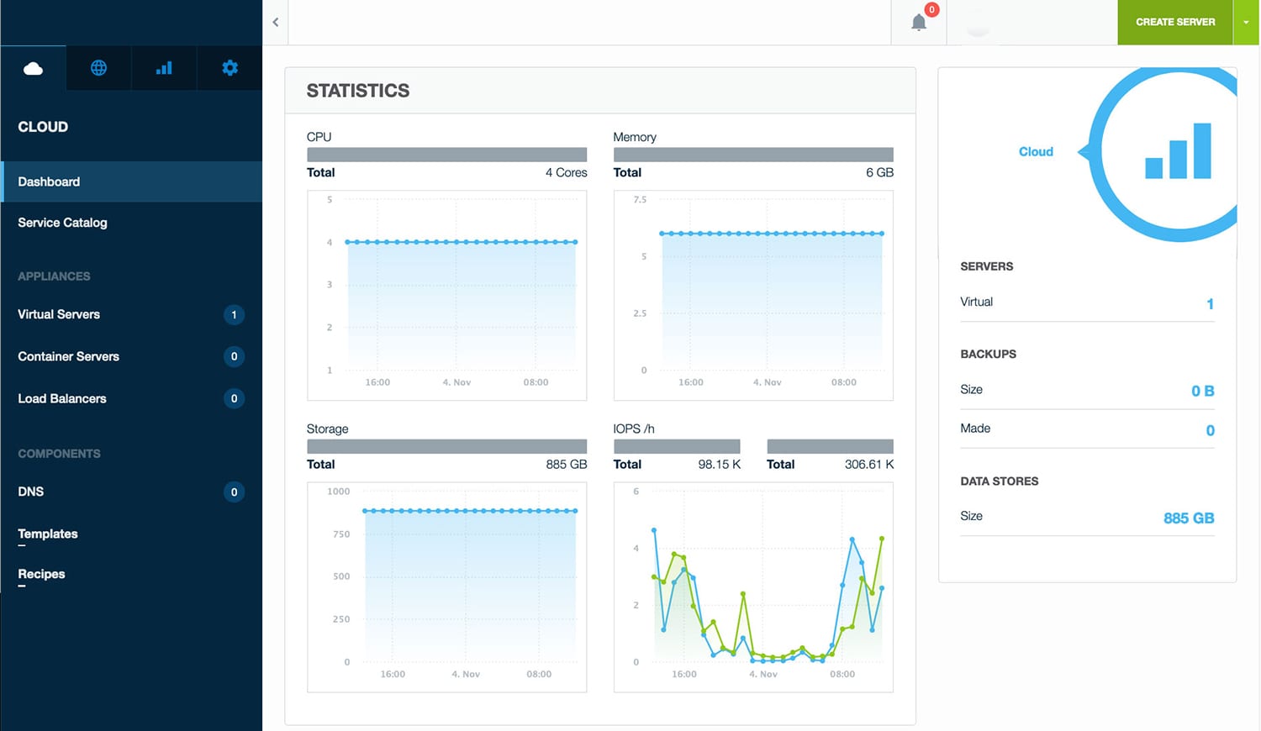Collapse sidebar with the left chevron
Image resolution: width=1261 pixels, height=731 pixels.
[x=275, y=23]
